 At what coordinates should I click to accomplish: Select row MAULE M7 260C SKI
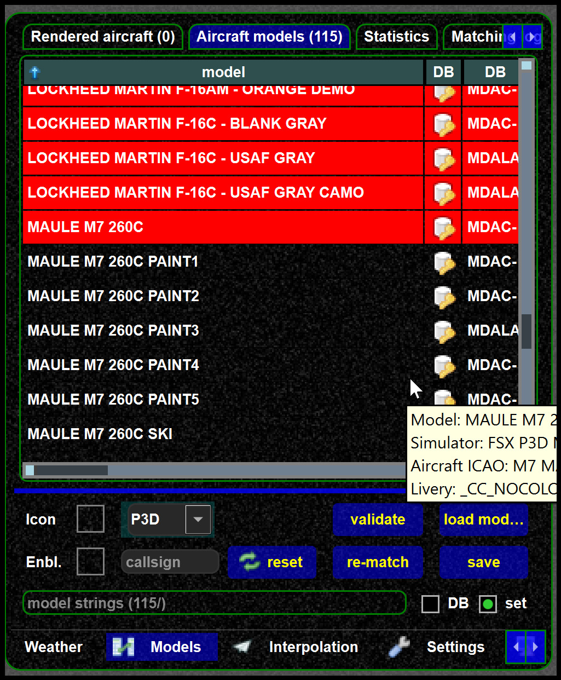click(x=215, y=434)
